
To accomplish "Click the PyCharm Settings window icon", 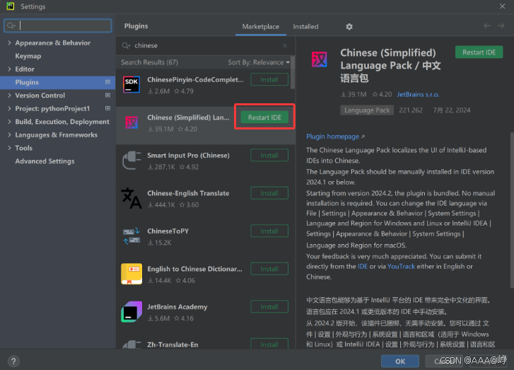I will [11, 6].
